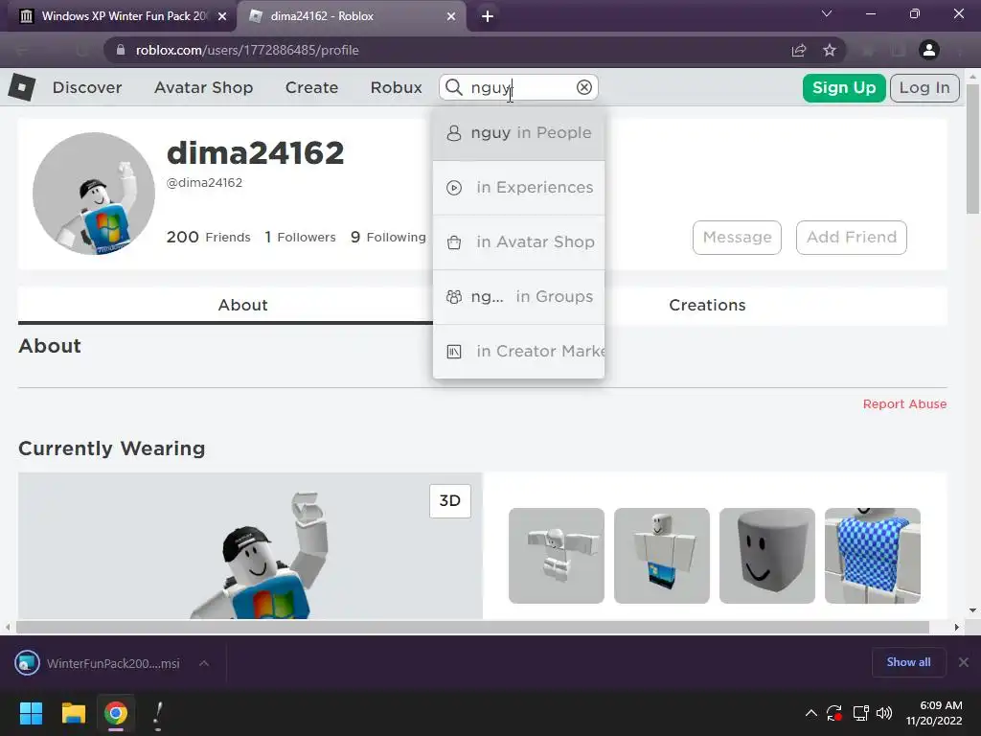Close the Windows XP Winter Fun Pack tab
This screenshot has width=981, height=736.
pyautogui.click(x=221, y=16)
